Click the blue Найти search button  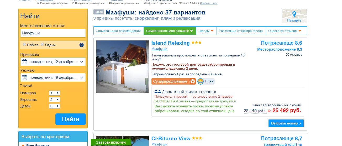click(71, 119)
